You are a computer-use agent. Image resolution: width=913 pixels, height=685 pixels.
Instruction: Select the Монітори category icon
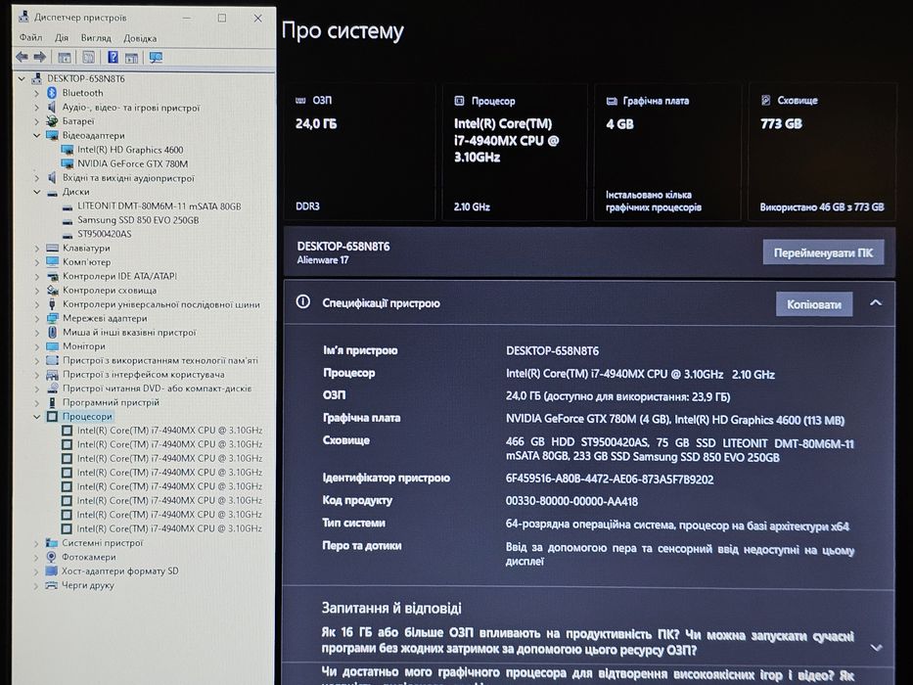53,346
